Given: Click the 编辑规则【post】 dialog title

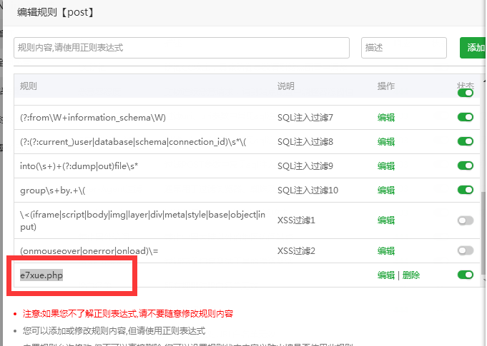Looking at the screenshot, I should coord(56,12).
